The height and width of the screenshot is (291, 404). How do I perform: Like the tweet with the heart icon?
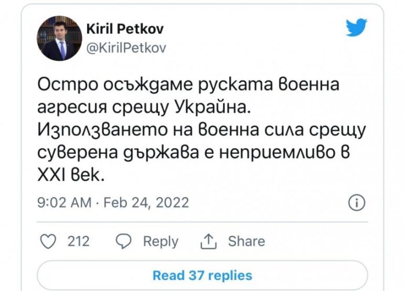pos(49,241)
